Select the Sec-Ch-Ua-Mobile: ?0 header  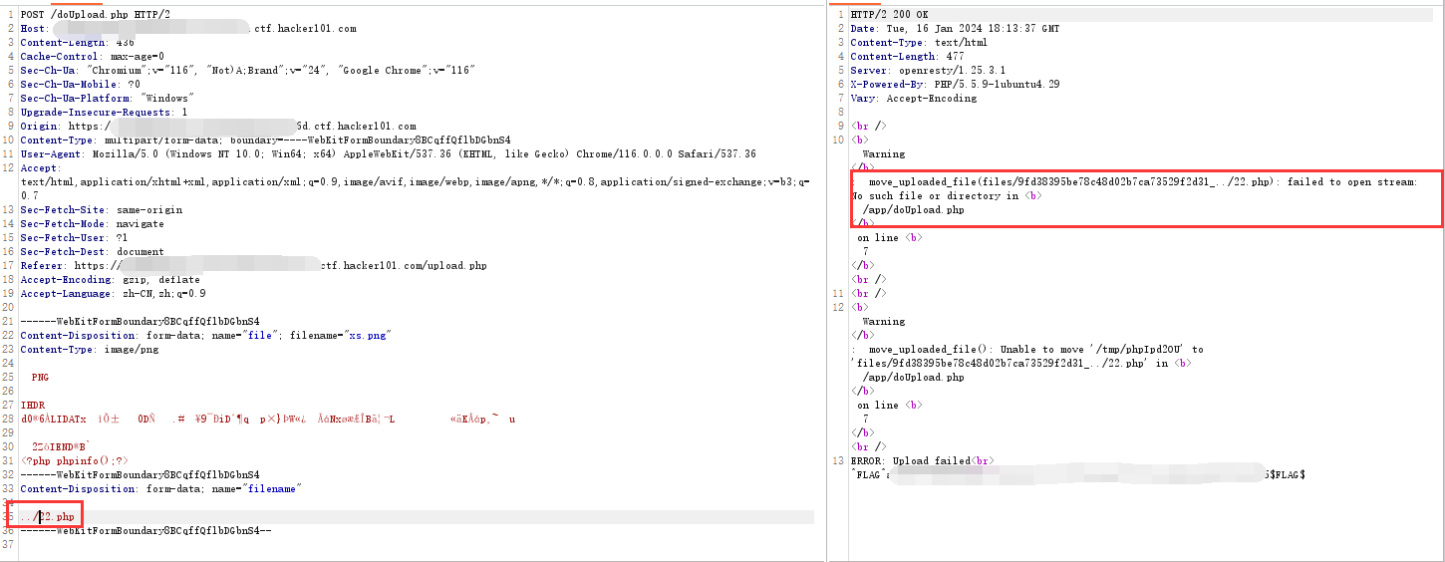(80, 85)
